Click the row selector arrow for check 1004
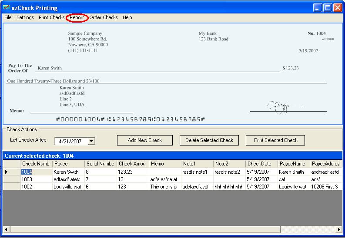The width and height of the screenshot is (345, 238). pyautogui.click(x=7, y=172)
